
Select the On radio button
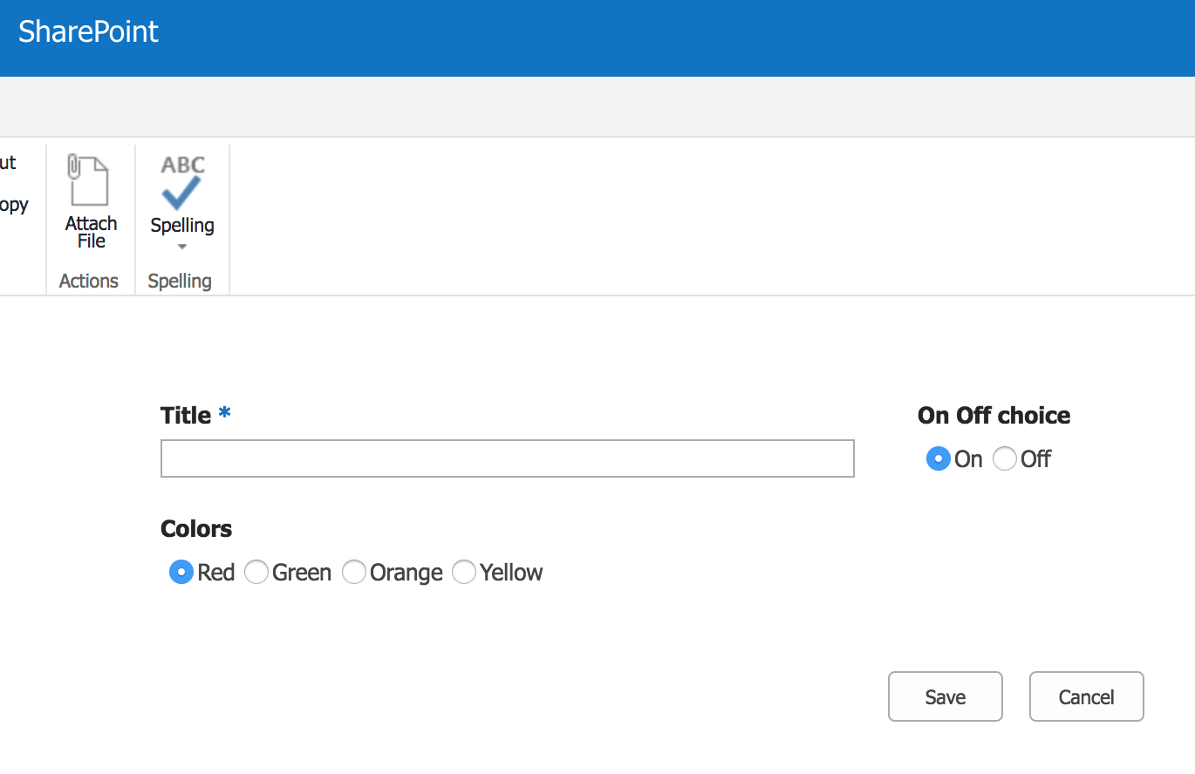click(x=938, y=458)
